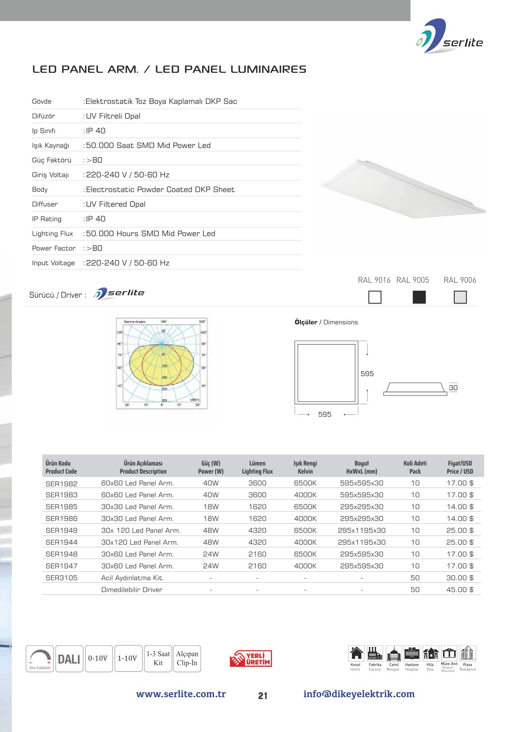Click the Yerli Üretim logo

click(251, 658)
